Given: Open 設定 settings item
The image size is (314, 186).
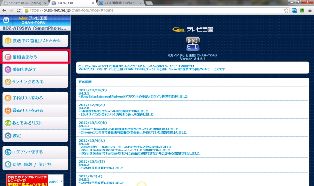Looking at the screenshot, I should click(x=35, y=136).
